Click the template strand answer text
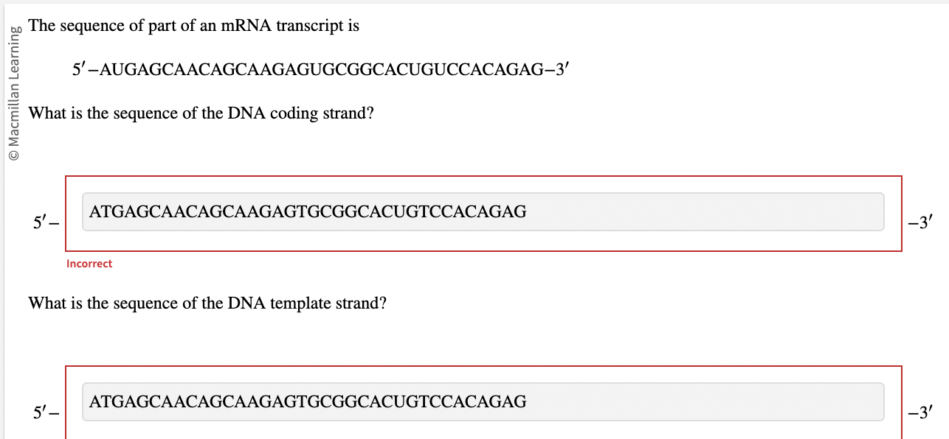The height and width of the screenshot is (439, 949). (x=306, y=401)
